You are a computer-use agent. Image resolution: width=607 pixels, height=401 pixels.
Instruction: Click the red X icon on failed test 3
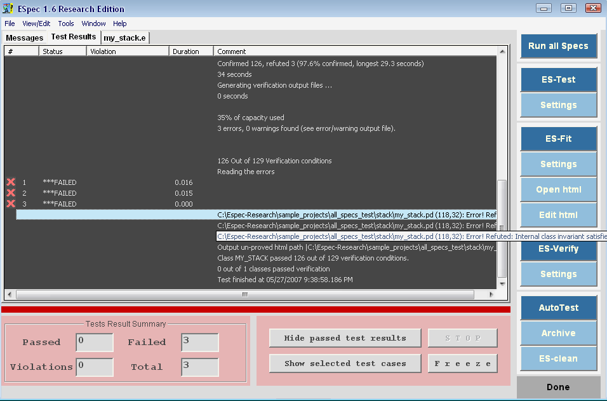[x=11, y=204]
